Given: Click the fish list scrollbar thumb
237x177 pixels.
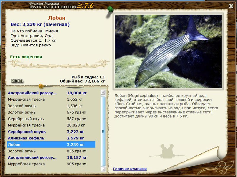Looking at the screenshot, I should pos(103,131).
